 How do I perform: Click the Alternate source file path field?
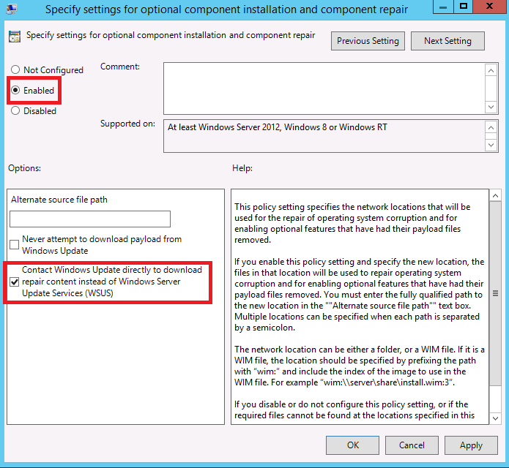tap(90, 219)
